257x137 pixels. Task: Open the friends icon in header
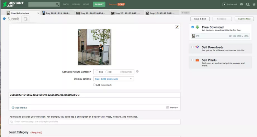click(x=247, y=4)
